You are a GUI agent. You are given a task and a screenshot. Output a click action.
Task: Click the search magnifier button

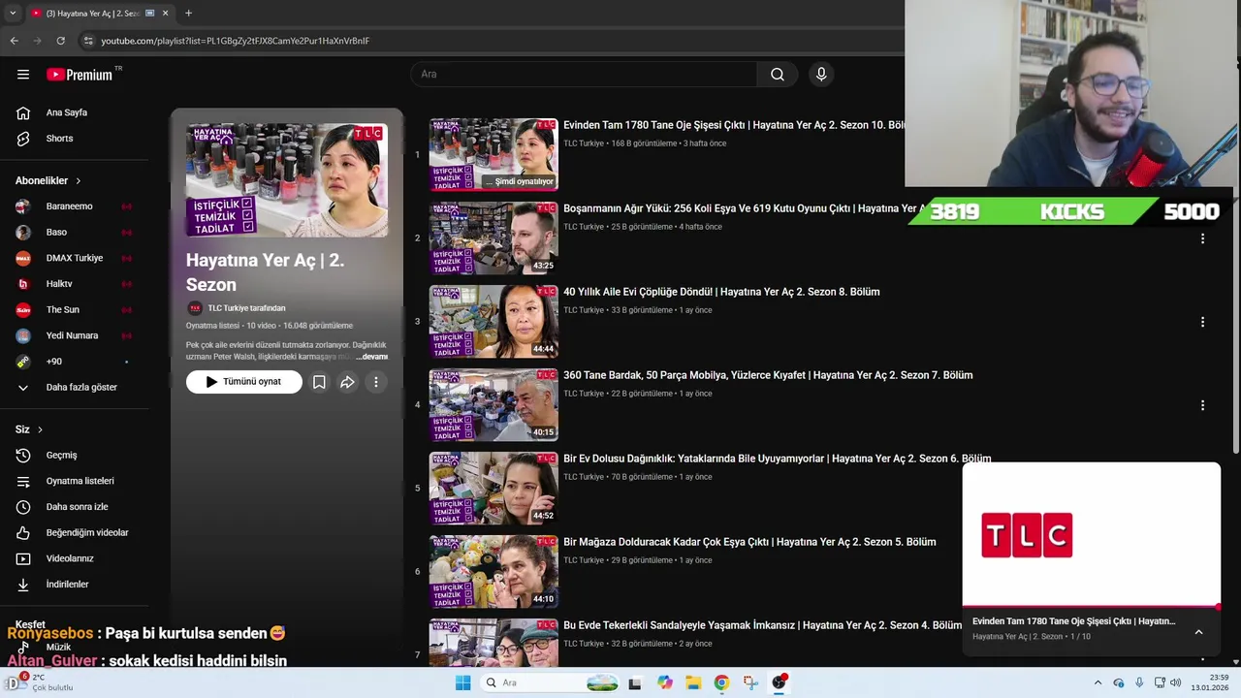click(x=778, y=74)
